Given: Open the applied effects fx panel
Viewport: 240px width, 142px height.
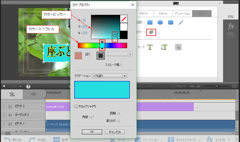Looking at the screenshot, I should [231, 31].
